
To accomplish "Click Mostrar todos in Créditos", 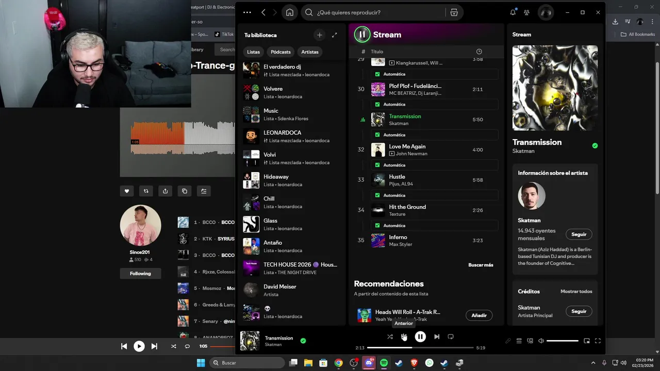I will click(576, 292).
